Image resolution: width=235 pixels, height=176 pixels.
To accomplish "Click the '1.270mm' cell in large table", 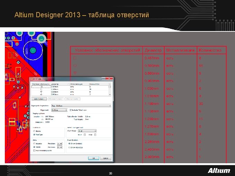I will 152,127.
